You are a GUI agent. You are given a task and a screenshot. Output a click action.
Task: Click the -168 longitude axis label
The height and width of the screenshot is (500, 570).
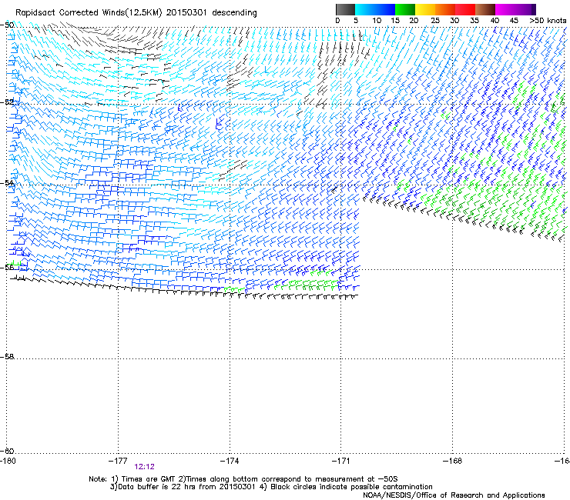point(453,461)
